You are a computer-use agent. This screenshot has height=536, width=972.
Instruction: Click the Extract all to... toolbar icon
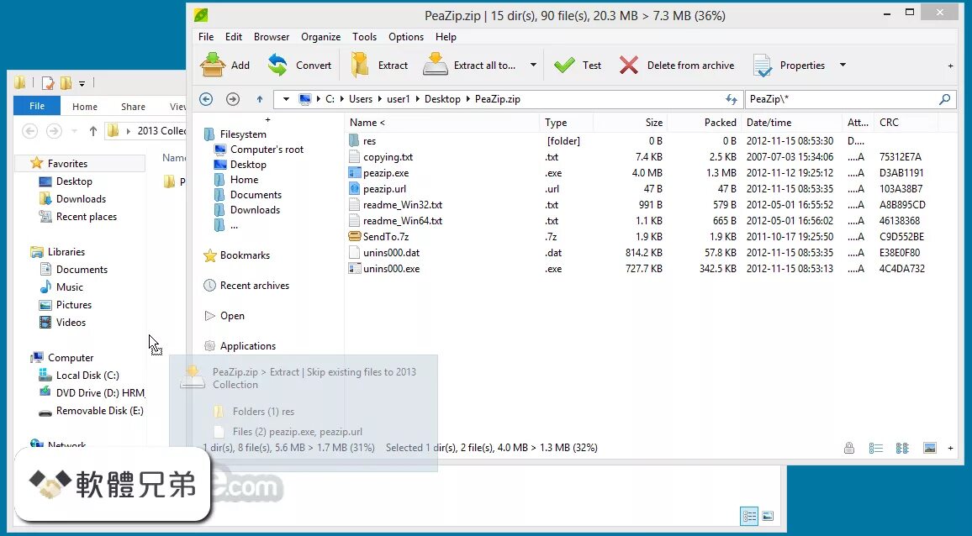pos(436,65)
